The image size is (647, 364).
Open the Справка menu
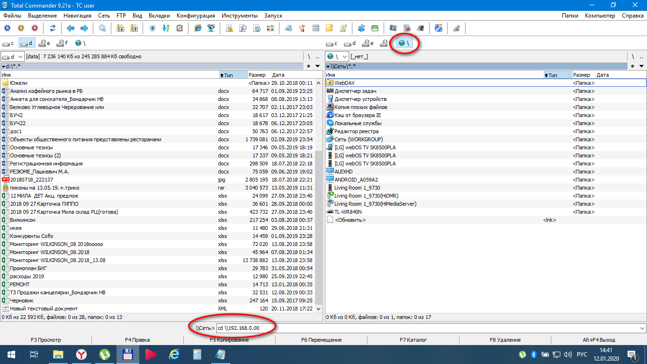(632, 16)
